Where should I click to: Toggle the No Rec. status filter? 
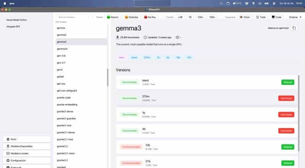tap(151, 17)
